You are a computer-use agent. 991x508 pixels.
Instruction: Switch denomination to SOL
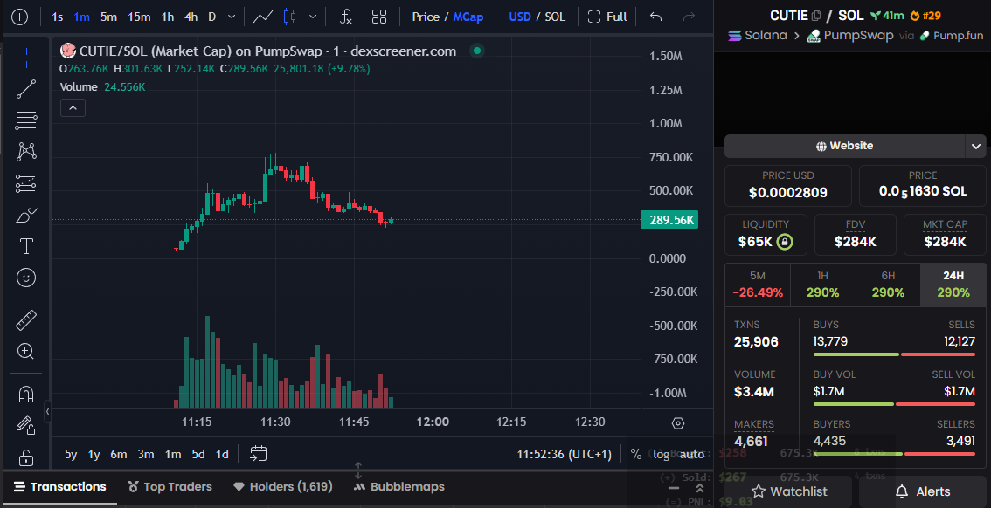point(555,17)
